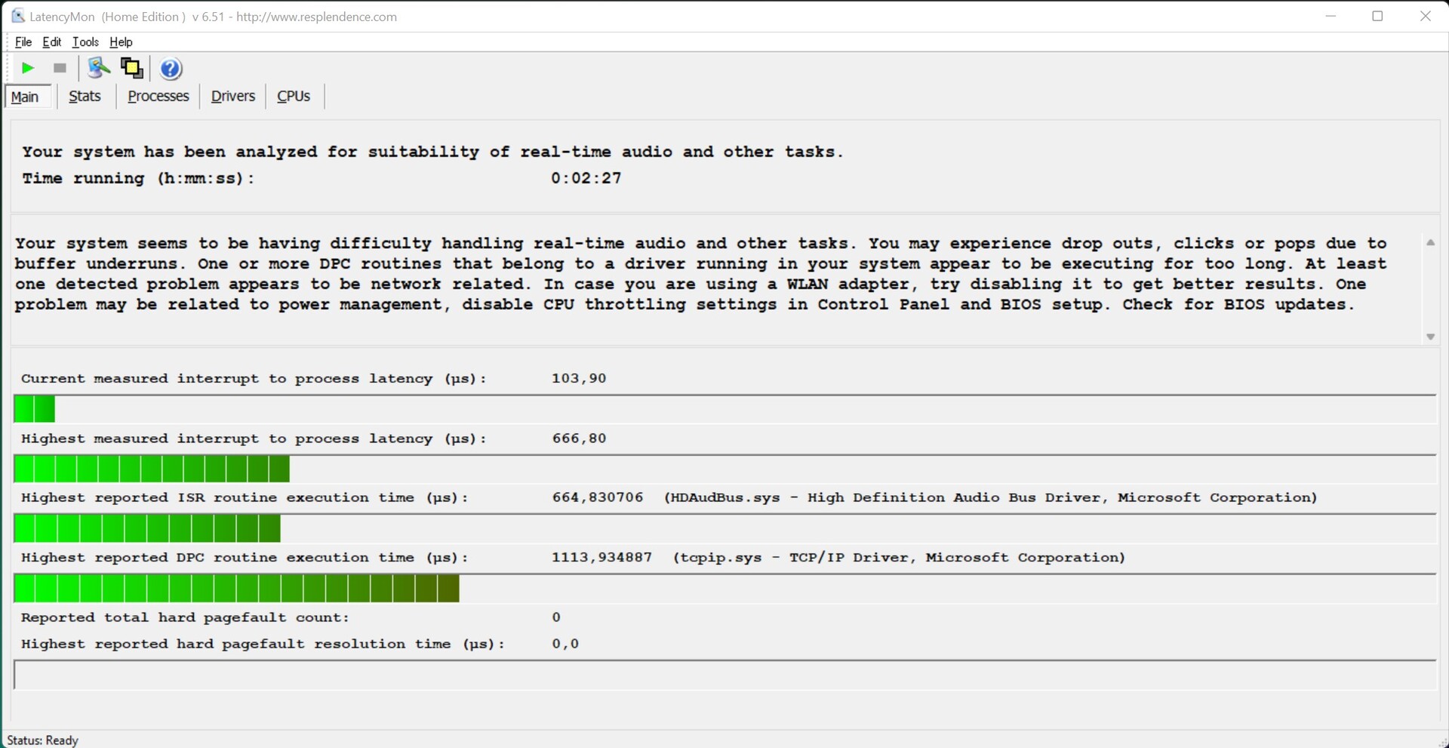The width and height of the screenshot is (1449, 748).
Task: Maximize the LatencyMon window
Action: [x=1377, y=16]
